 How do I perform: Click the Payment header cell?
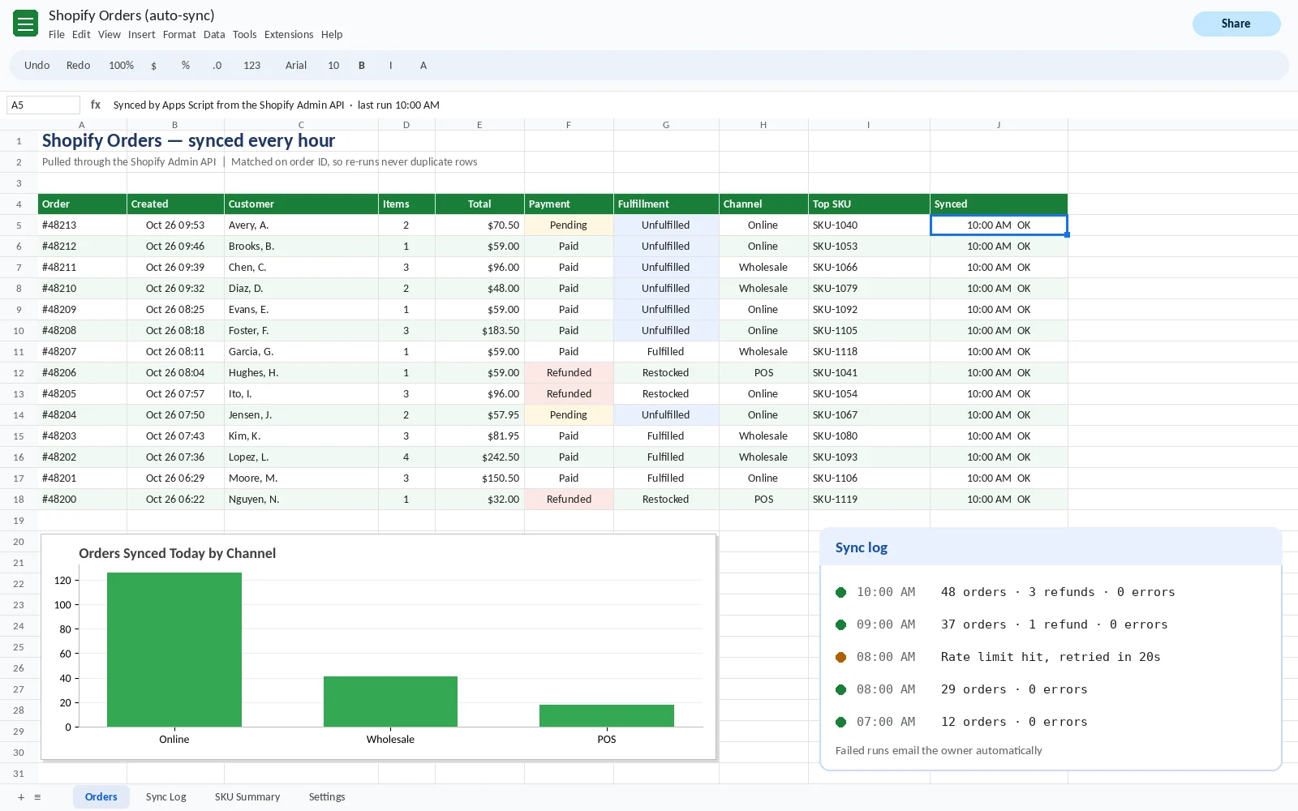click(x=569, y=204)
